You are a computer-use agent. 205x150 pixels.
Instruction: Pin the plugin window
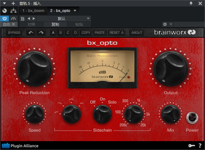pyautogui.click(x=191, y=3)
